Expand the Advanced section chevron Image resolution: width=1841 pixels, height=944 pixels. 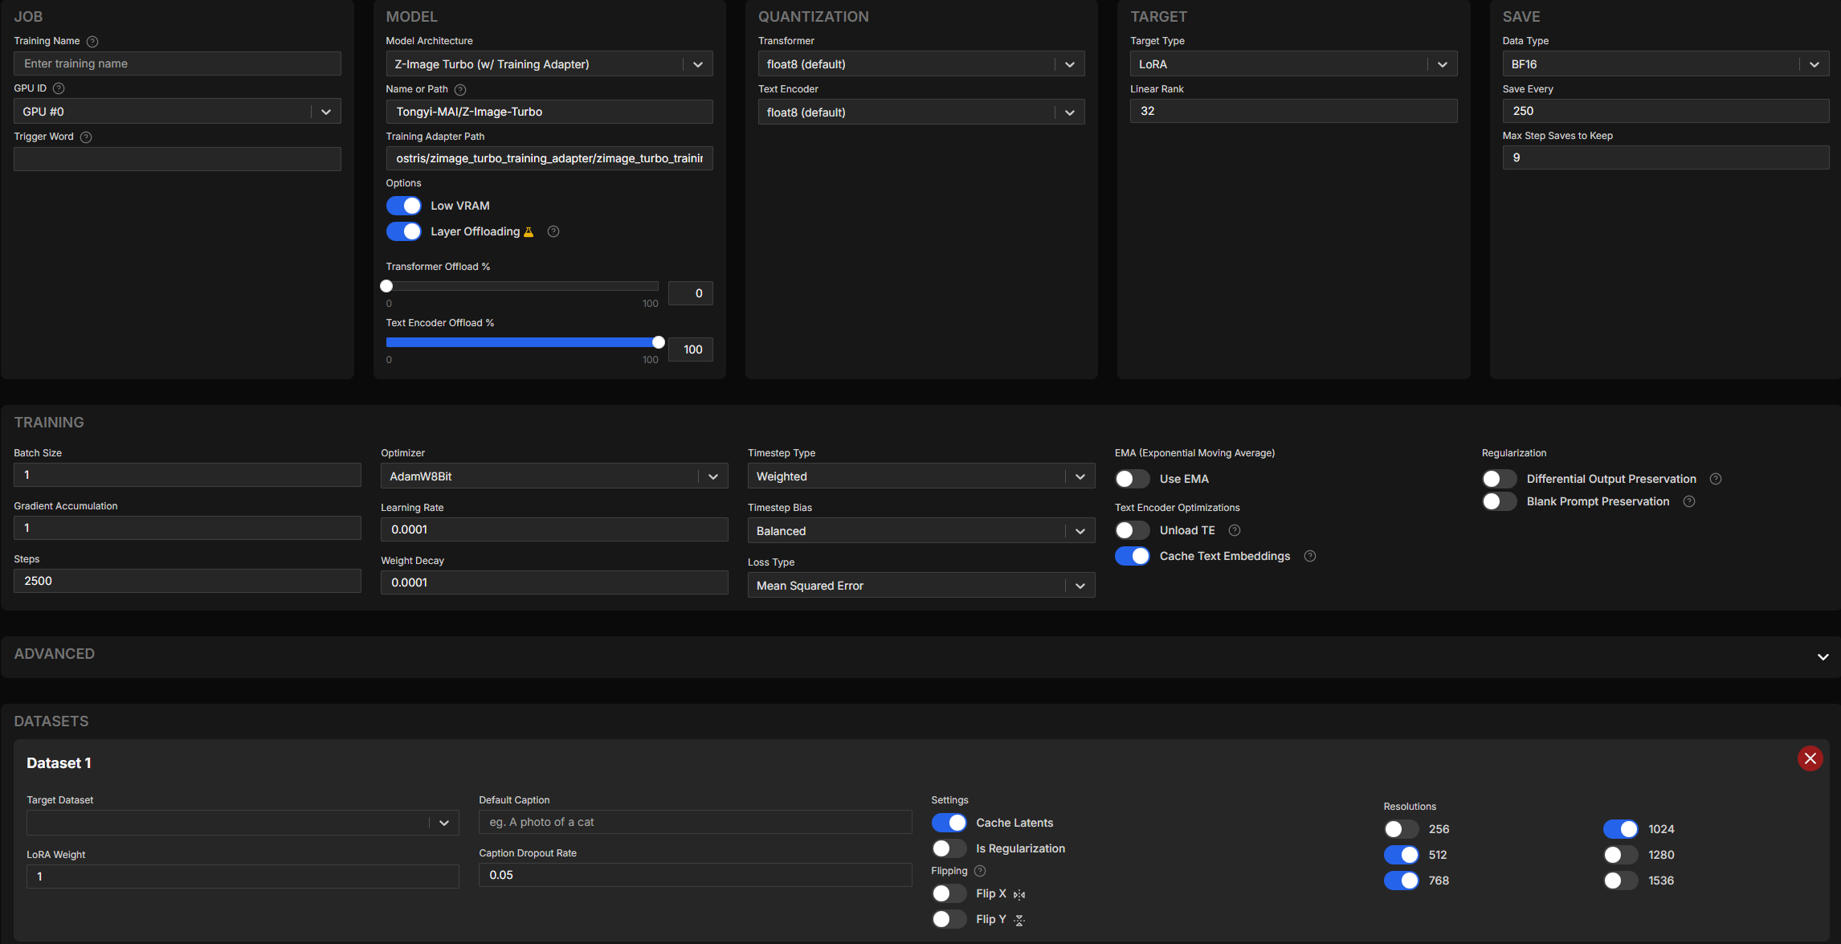pos(1823,656)
